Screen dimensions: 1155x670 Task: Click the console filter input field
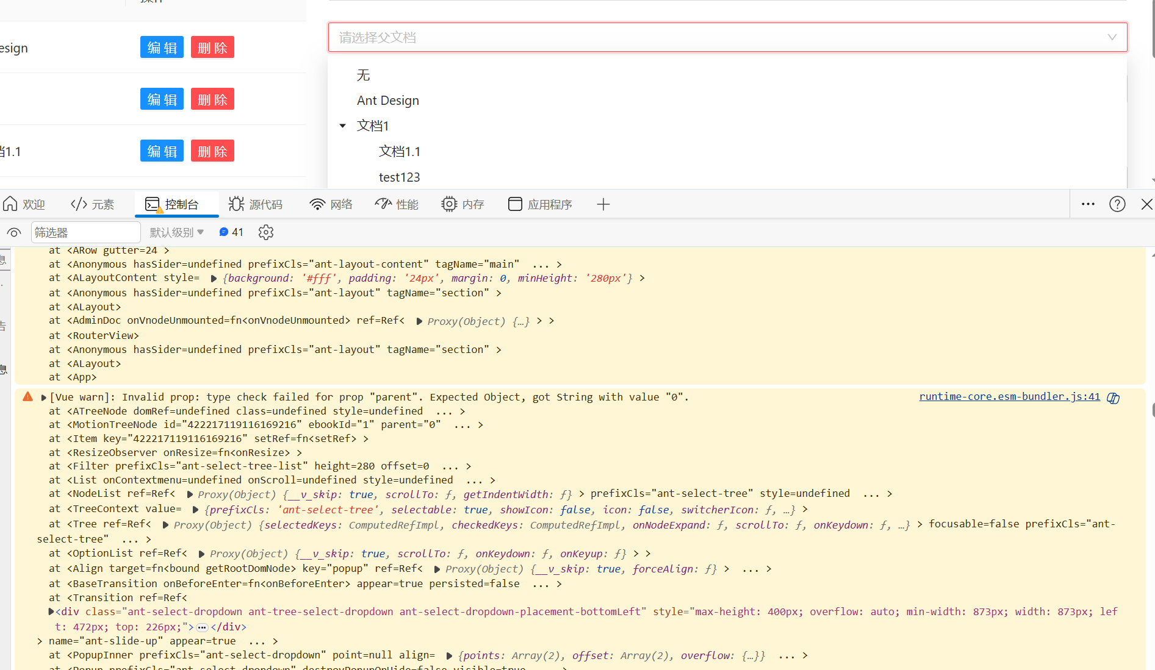[x=85, y=232]
